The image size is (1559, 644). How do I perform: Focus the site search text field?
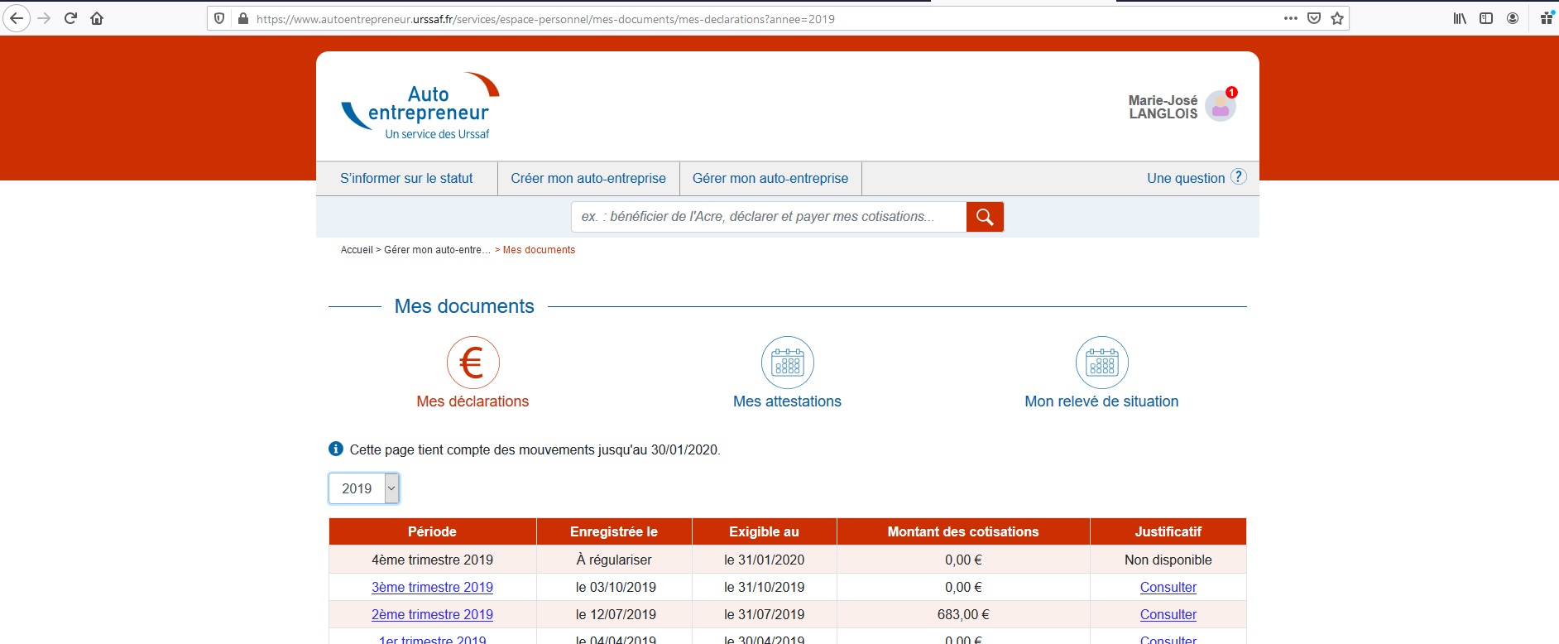click(x=768, y=217)
